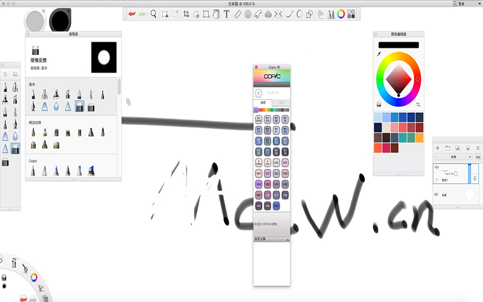Choose the Fill bucket tool
483x302 pixels.
click(216, 14)
